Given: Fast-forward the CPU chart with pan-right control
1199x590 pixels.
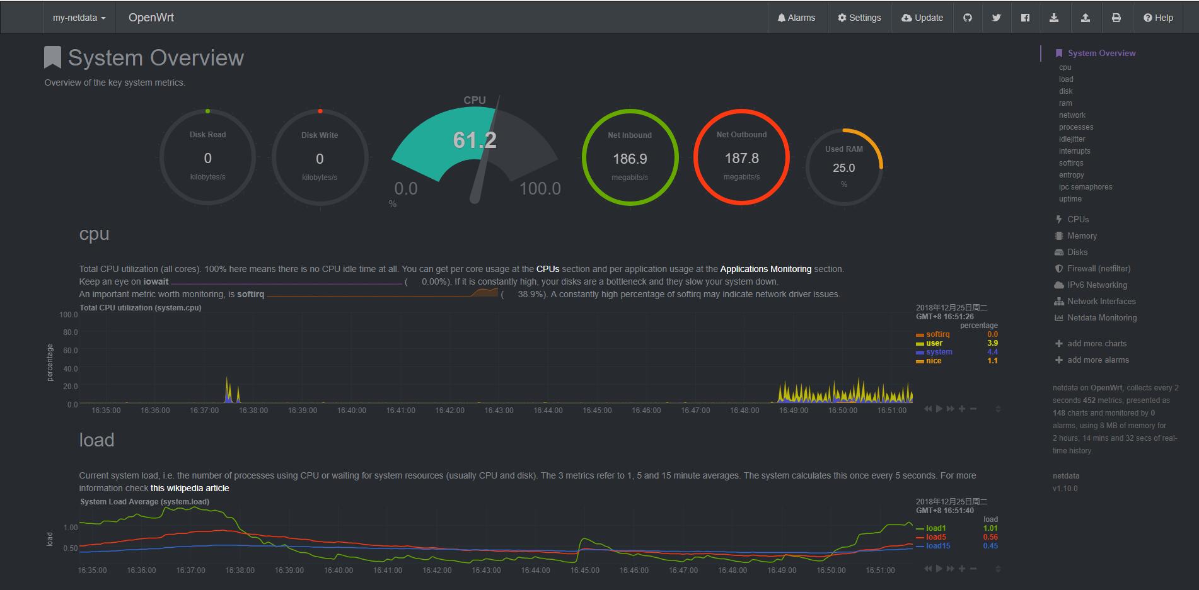Looking at the screenshot, I should (950, 409).
